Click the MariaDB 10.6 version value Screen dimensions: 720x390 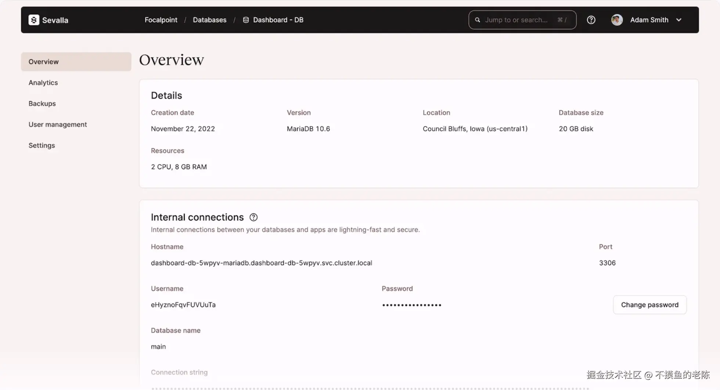309,129
